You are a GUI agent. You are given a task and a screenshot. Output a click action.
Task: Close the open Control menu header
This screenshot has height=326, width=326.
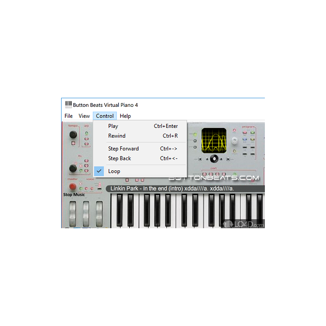pos(105,116)
